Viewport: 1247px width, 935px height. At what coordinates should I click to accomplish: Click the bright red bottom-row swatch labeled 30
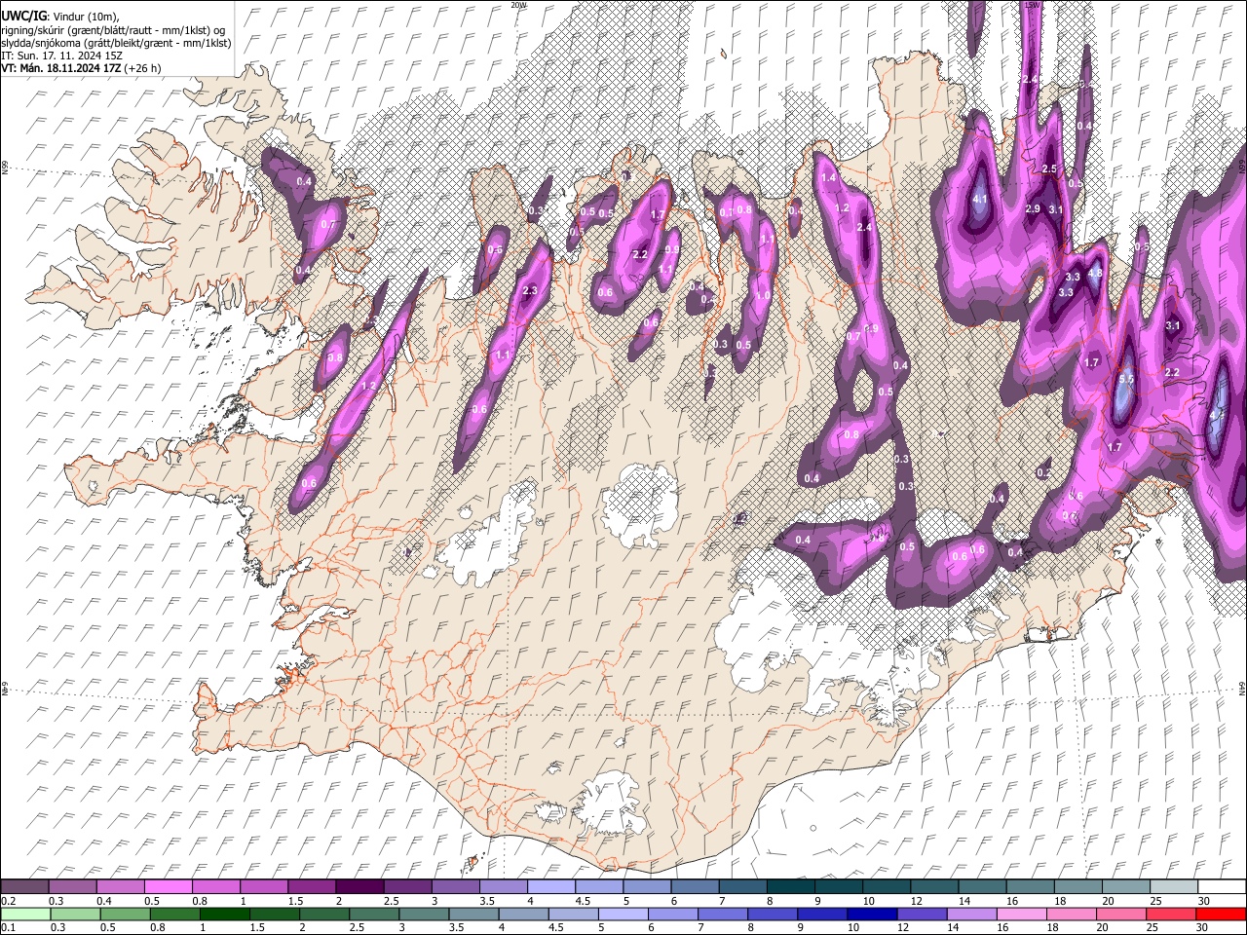(1221, 914)
